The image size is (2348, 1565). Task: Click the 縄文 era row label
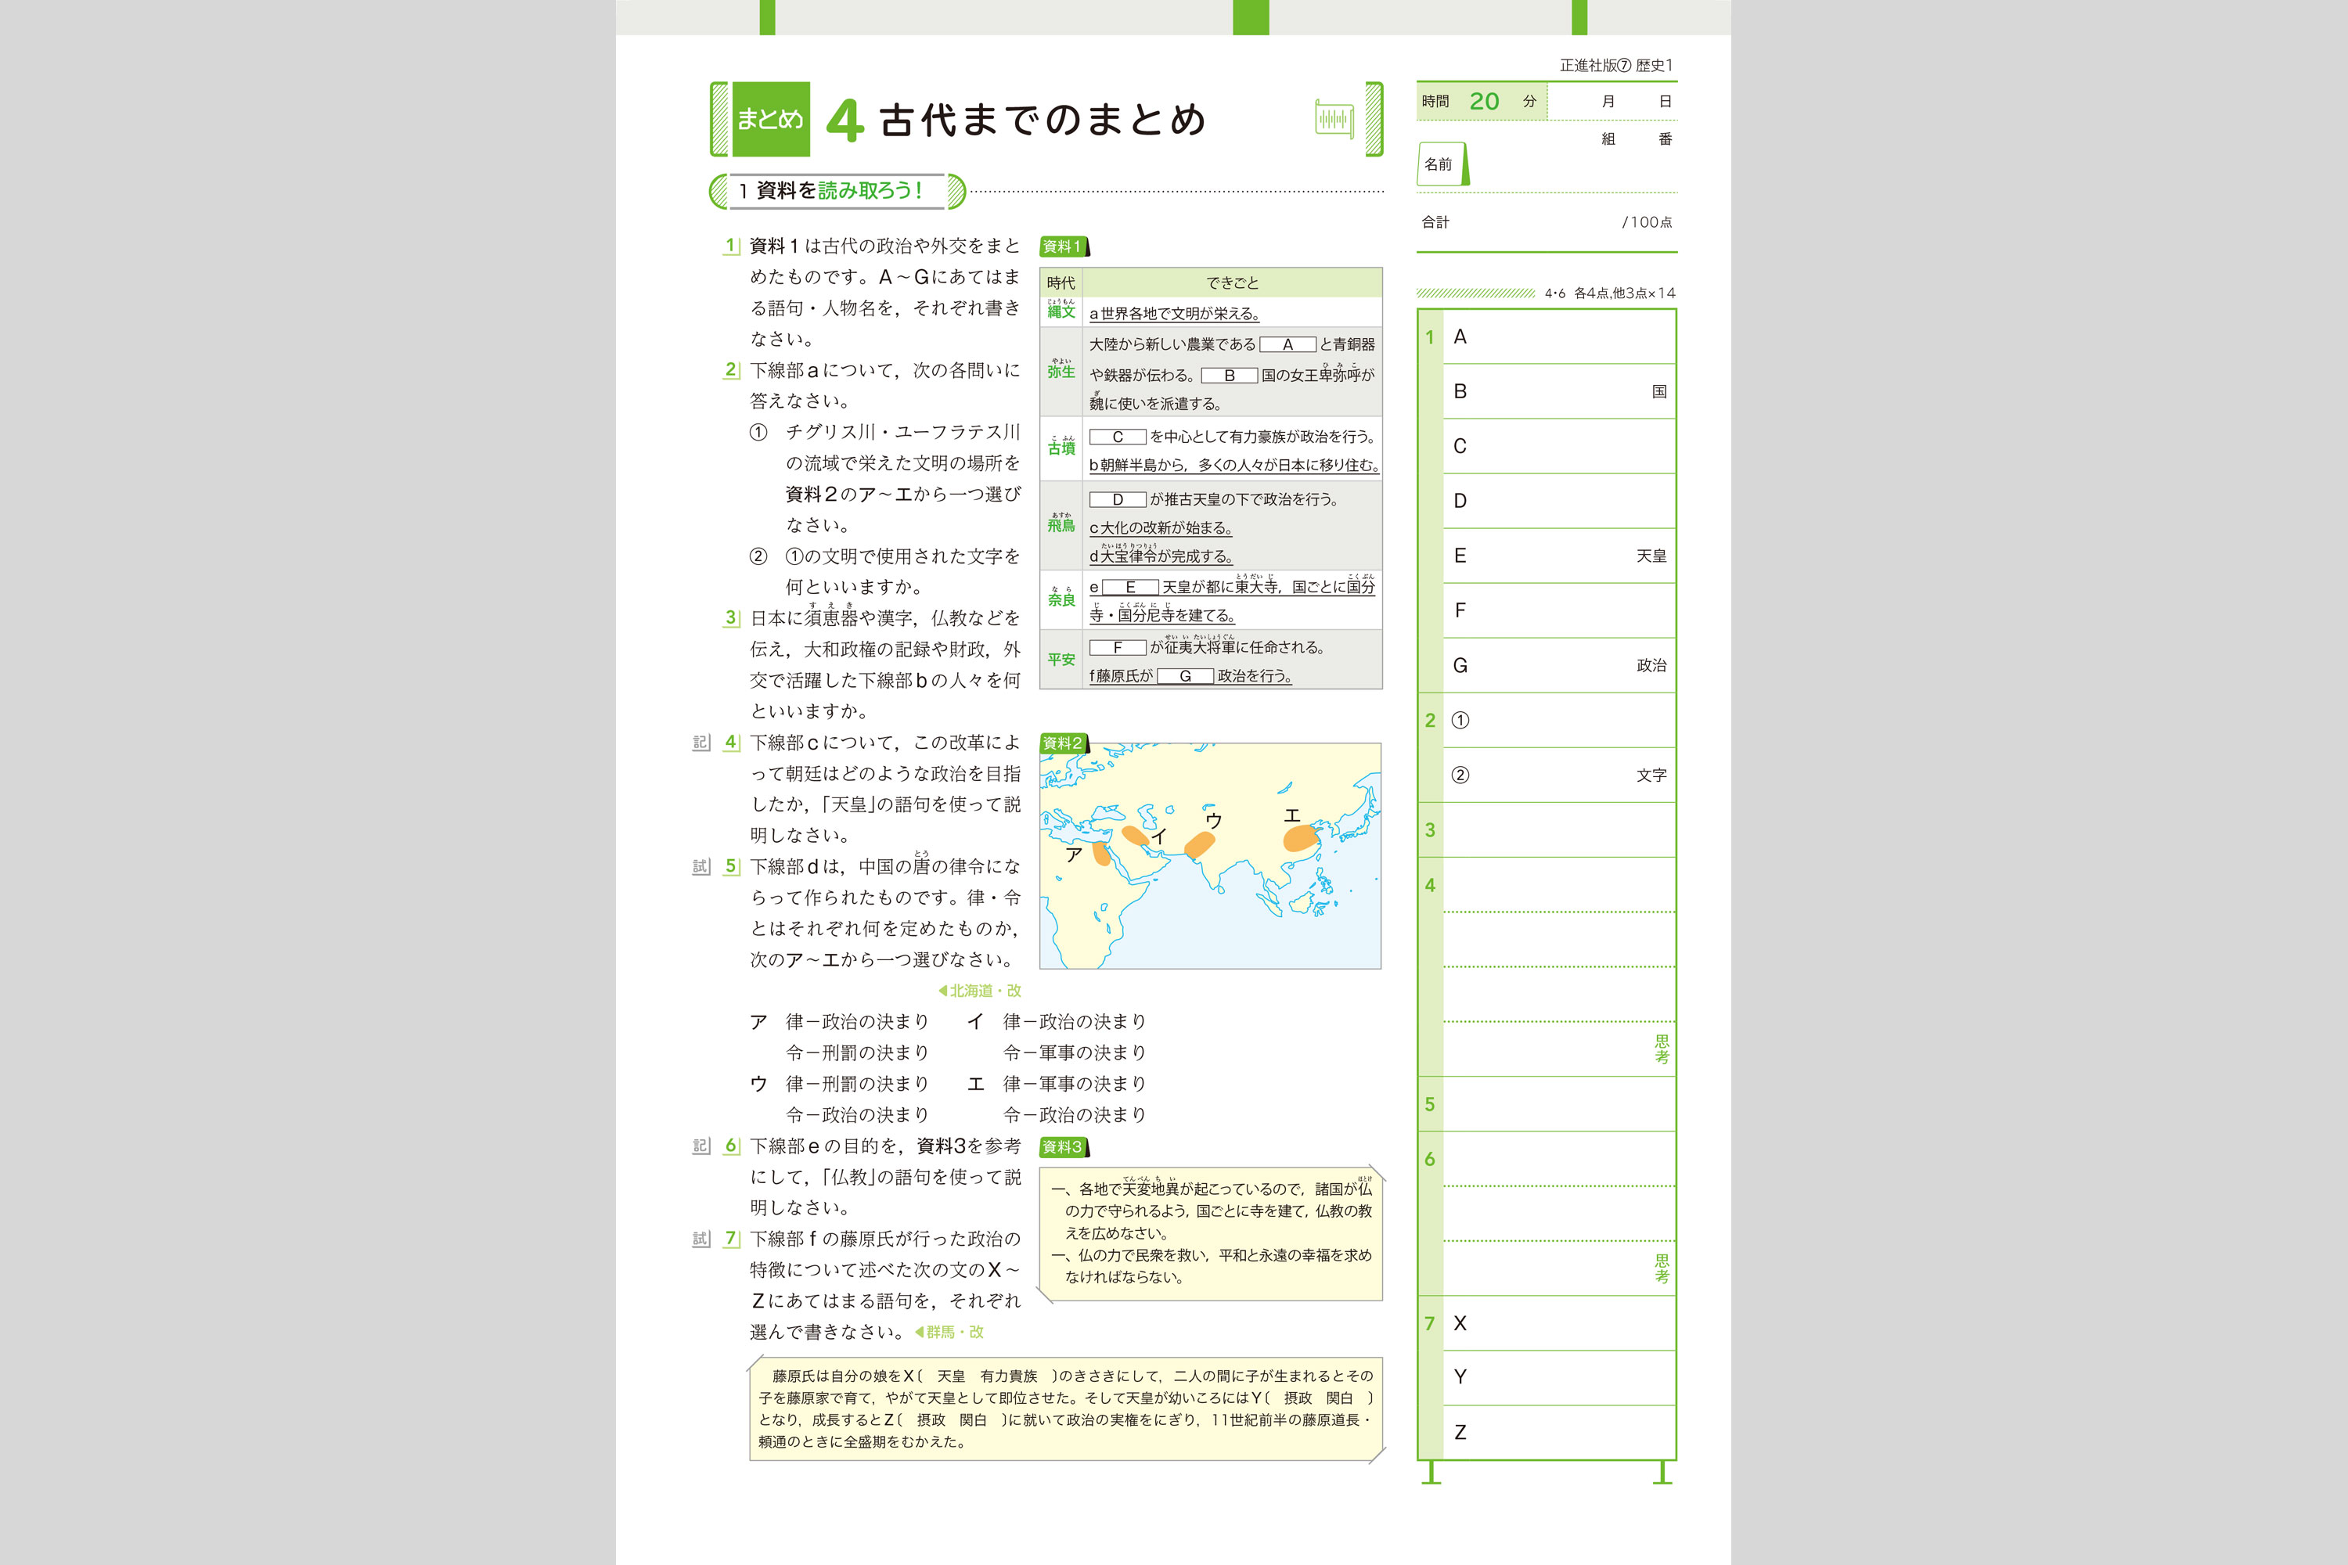pos(1061,311)
